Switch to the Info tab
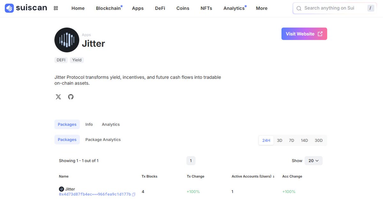383x204 pixels. coord(89,124)
